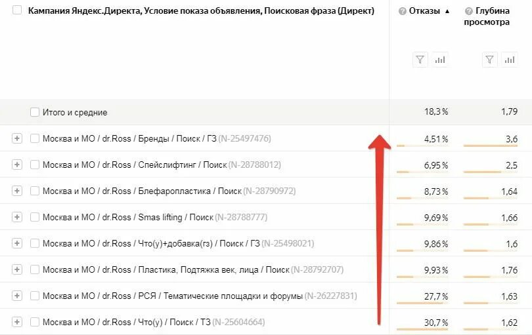Check the Что(у) / Поиск / ТЗ campaign row
Image resolution: width=532 pixels, height=335 pixels.
[35, 322]
